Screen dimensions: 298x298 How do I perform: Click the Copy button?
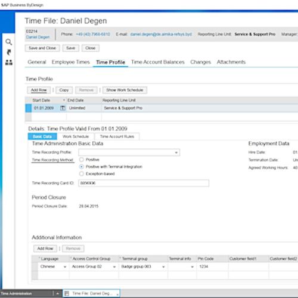[x=64, y=90]
